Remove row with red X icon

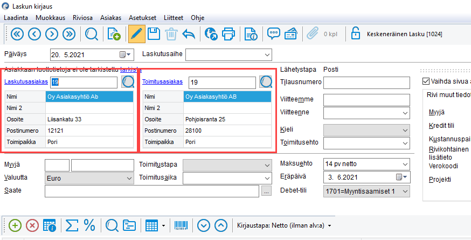(x=32, y=225)
